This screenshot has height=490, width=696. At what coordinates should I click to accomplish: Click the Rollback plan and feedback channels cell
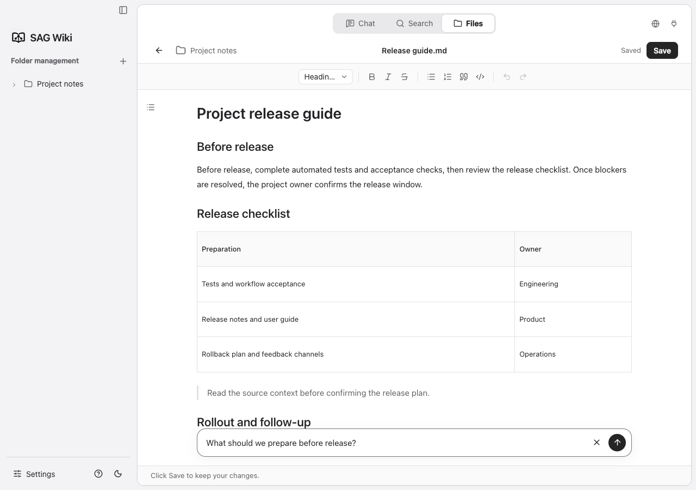coord(356,354)
